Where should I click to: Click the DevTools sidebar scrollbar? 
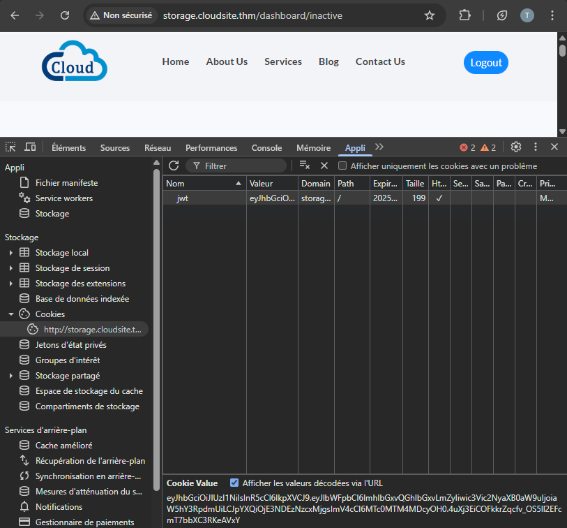157,330
